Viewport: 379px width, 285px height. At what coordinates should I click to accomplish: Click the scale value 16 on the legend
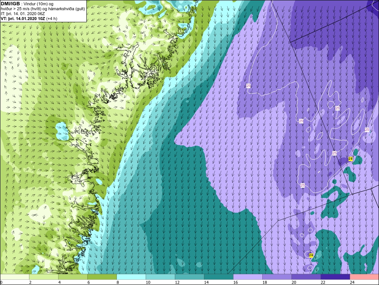click(x=235, y=282)
